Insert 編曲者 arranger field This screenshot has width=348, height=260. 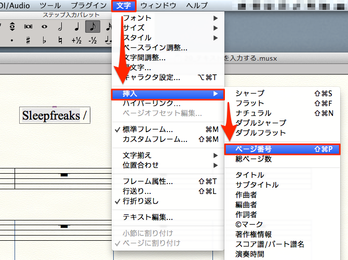point(282,205)
